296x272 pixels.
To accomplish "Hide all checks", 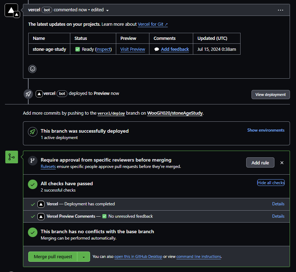I will (271, 183).
